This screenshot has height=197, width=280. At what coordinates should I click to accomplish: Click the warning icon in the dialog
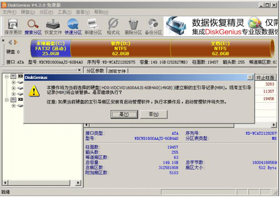click(34, 91)
